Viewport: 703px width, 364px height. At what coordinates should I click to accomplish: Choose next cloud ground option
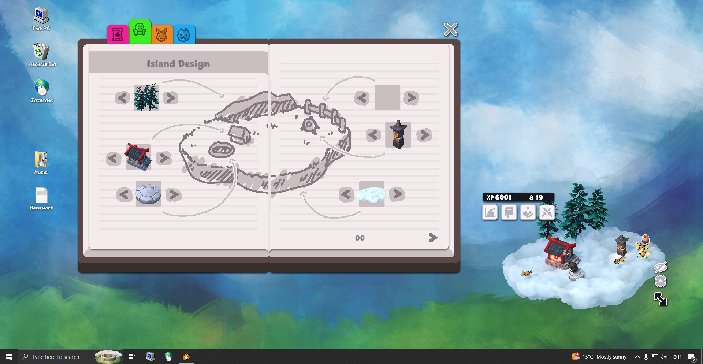point(397,194)
